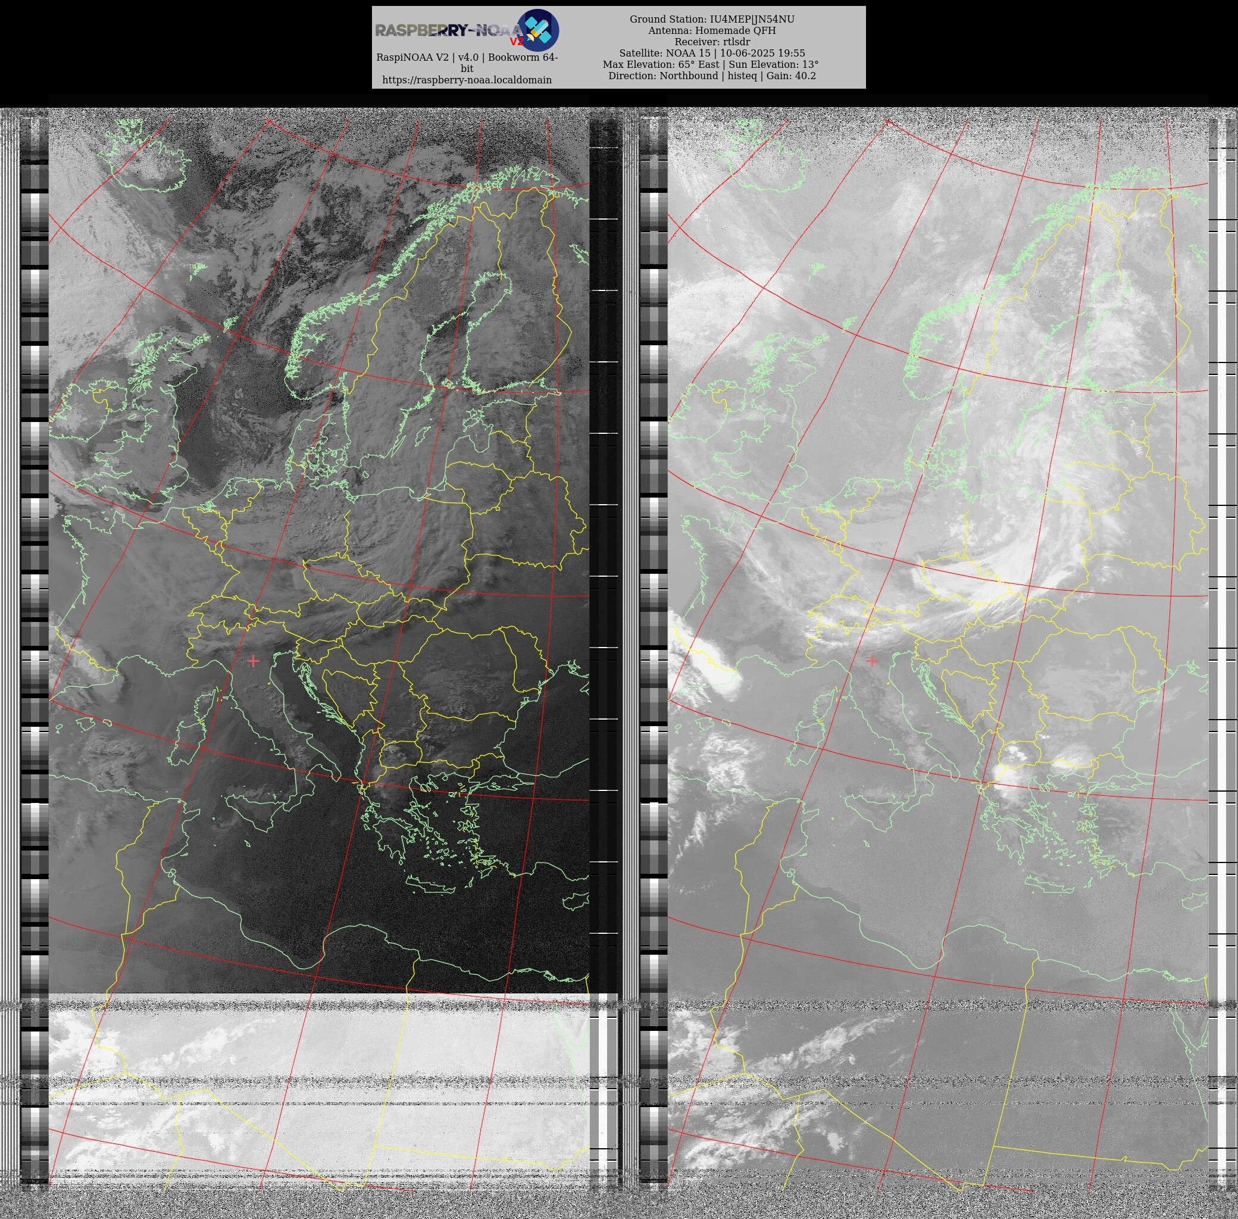The height and width of the screenshot is (1219, 1238).
Task: Click the satellite logo icon in header
Action: pos(537,30)
